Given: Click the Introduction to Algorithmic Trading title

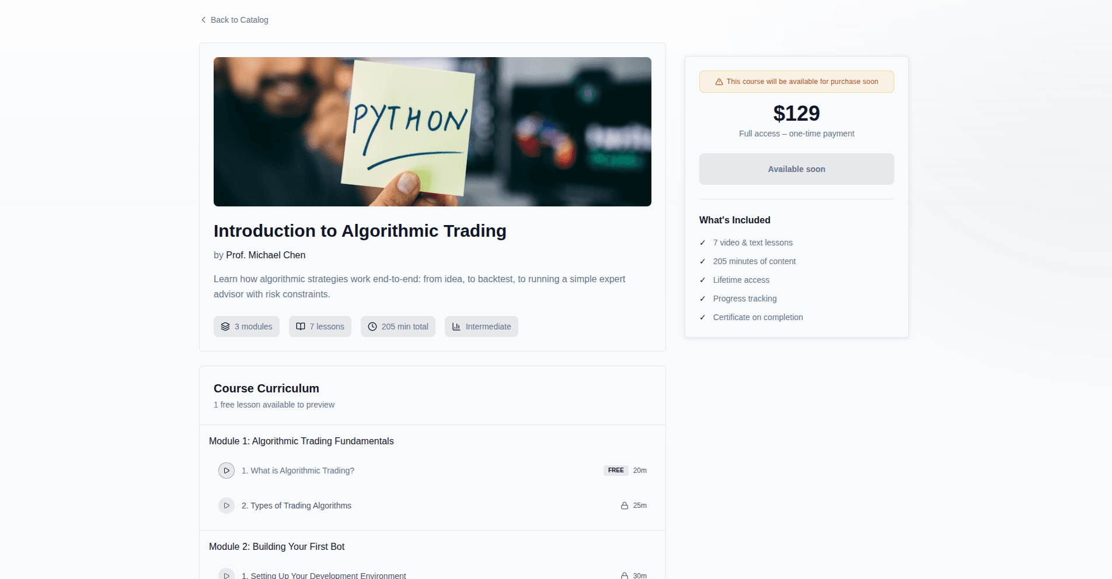Looking at the screenshot, I should pos(360,231).
